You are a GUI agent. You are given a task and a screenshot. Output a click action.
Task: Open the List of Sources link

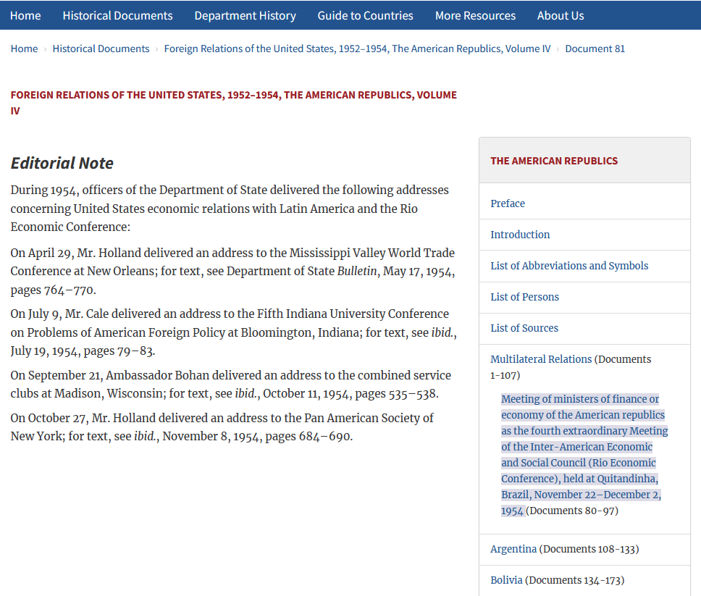click(x=524, y=329)
